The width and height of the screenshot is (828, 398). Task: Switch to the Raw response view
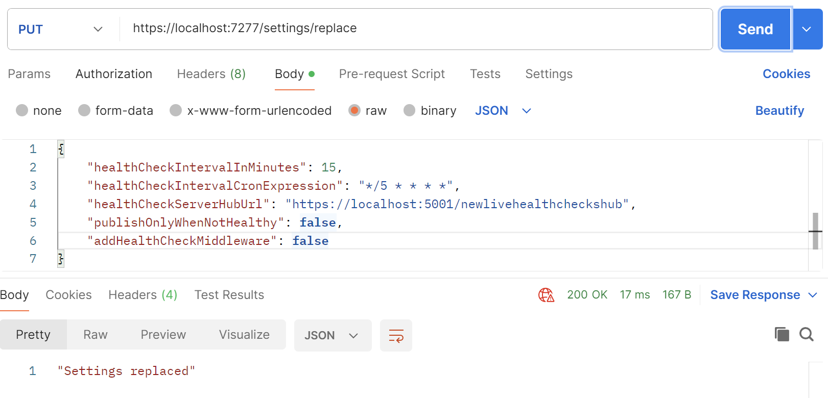click(96, 335)
